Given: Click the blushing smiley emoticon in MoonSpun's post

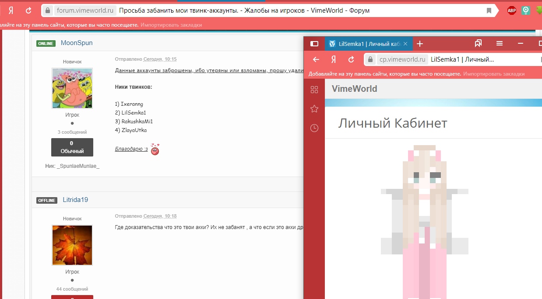Looking at the screenshot, I should click(x=155, y=149).
